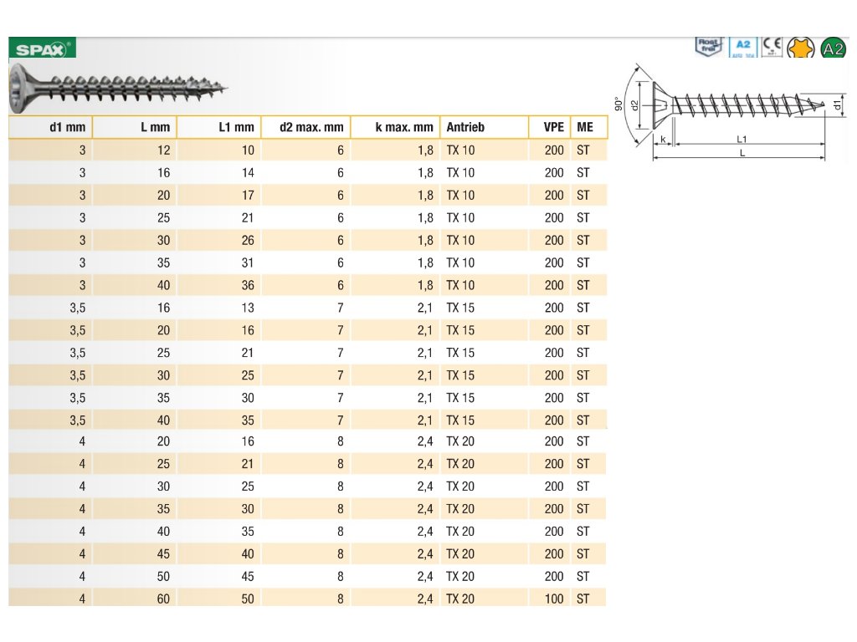Click L1 mm value '17'
Viewport: 857px width, 642px height.
248,195
